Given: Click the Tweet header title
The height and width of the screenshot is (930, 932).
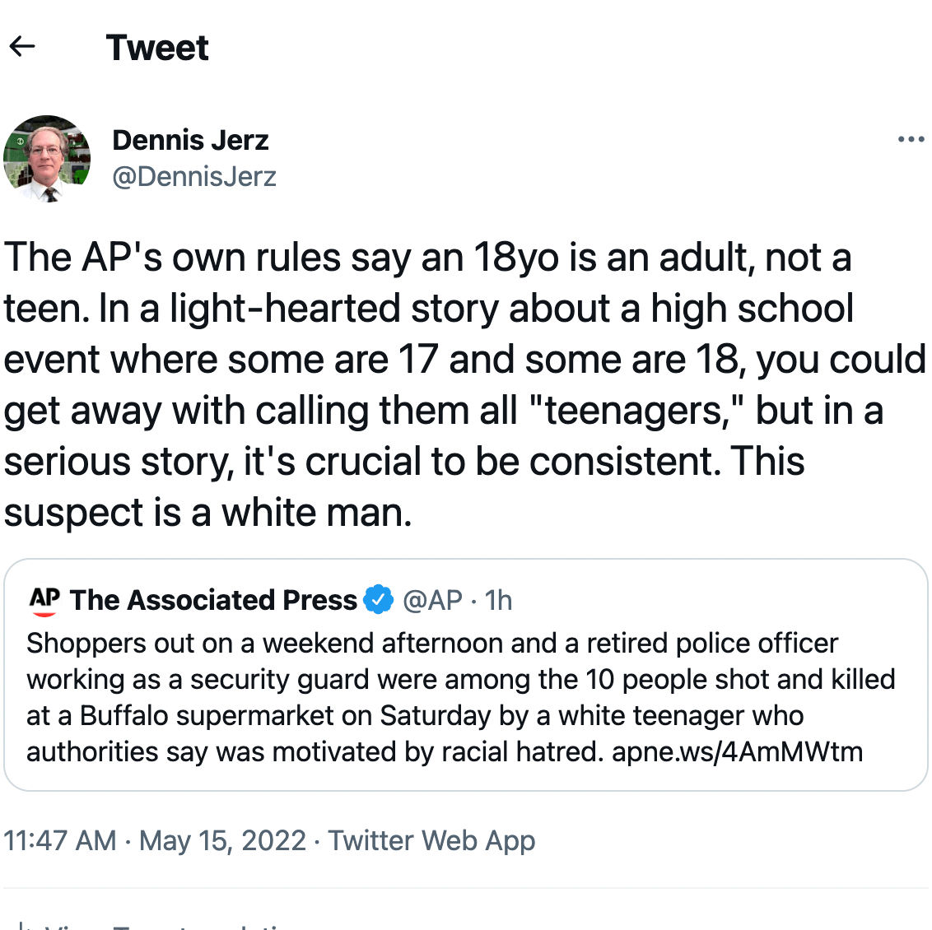Looking at the screenshot, I should pos(157,48).
